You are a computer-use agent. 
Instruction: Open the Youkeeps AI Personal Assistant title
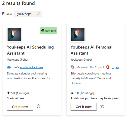pyautogui.click(x=91, y=50)
